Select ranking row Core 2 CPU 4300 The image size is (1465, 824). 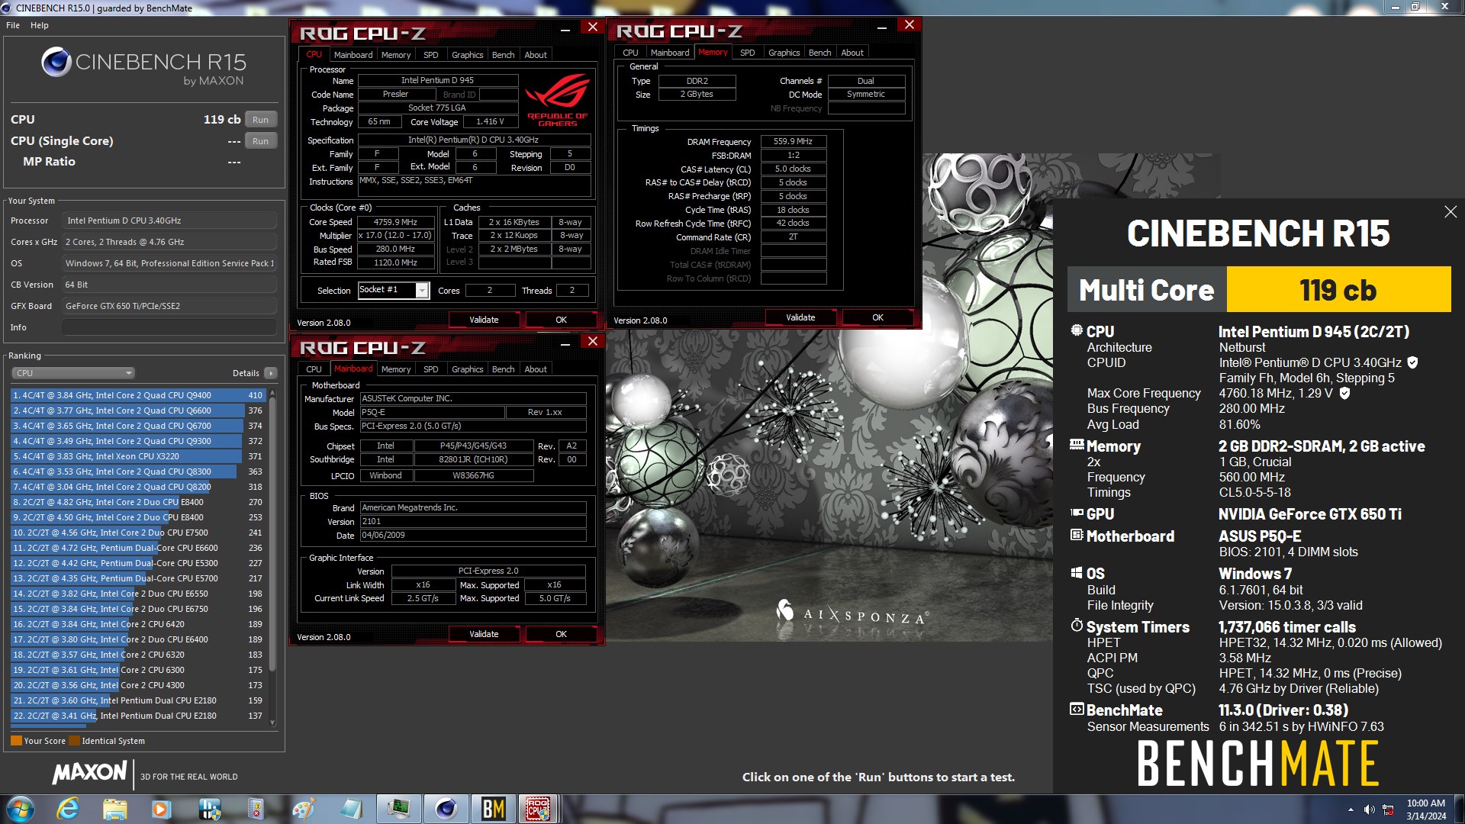coord(137,685)
